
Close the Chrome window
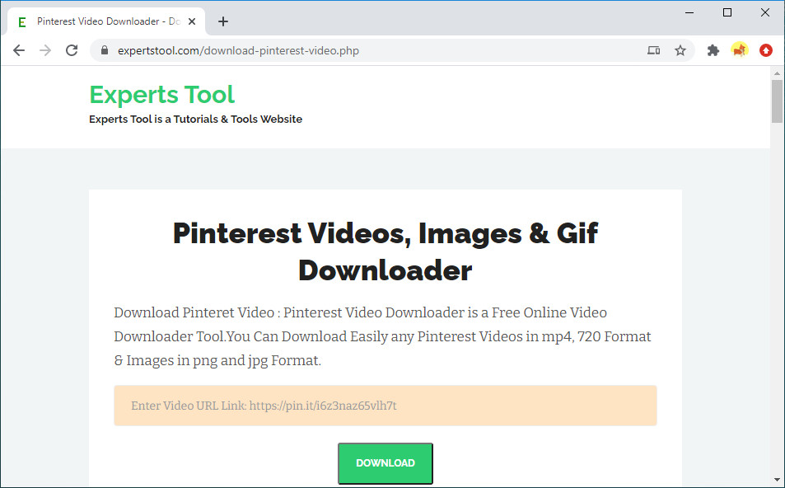[765, 12]
